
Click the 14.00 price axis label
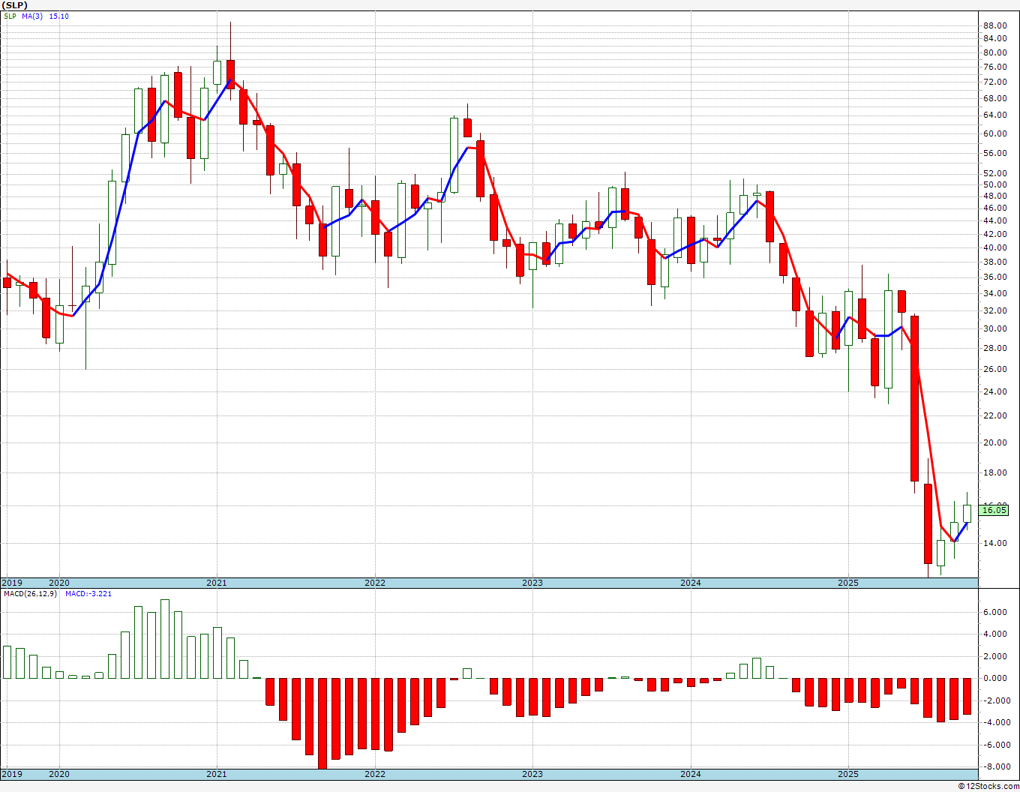(x=994, y=543)
